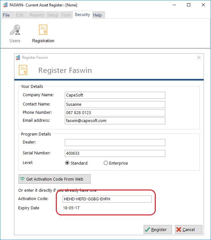This screenshot has height=240, width=211.
Task: Select the Standard level radio button
Action: [67, 163]
